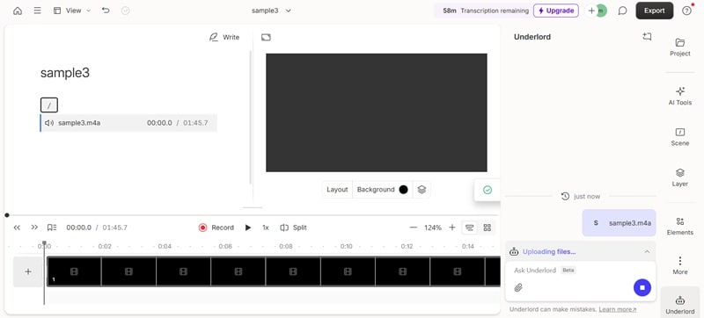Go to the home screen icon
The image size is (704, 318).
18,11
